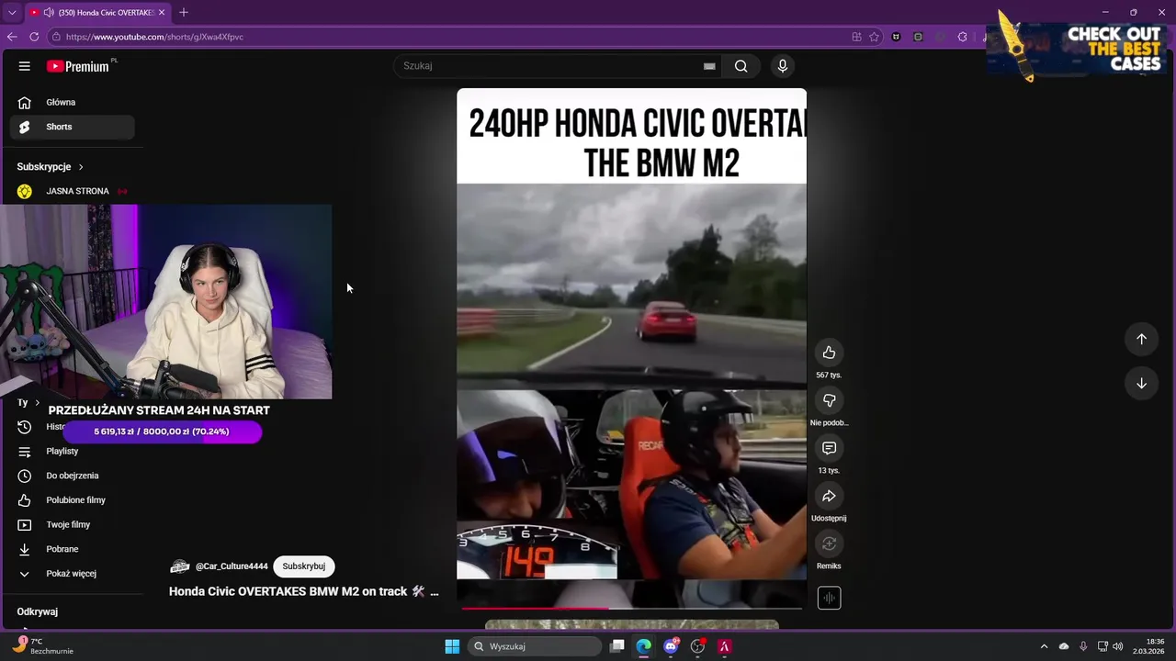Open Discord from the taskbar
This screenshot has height=661, width=1176.
click(x=671, y=646)
